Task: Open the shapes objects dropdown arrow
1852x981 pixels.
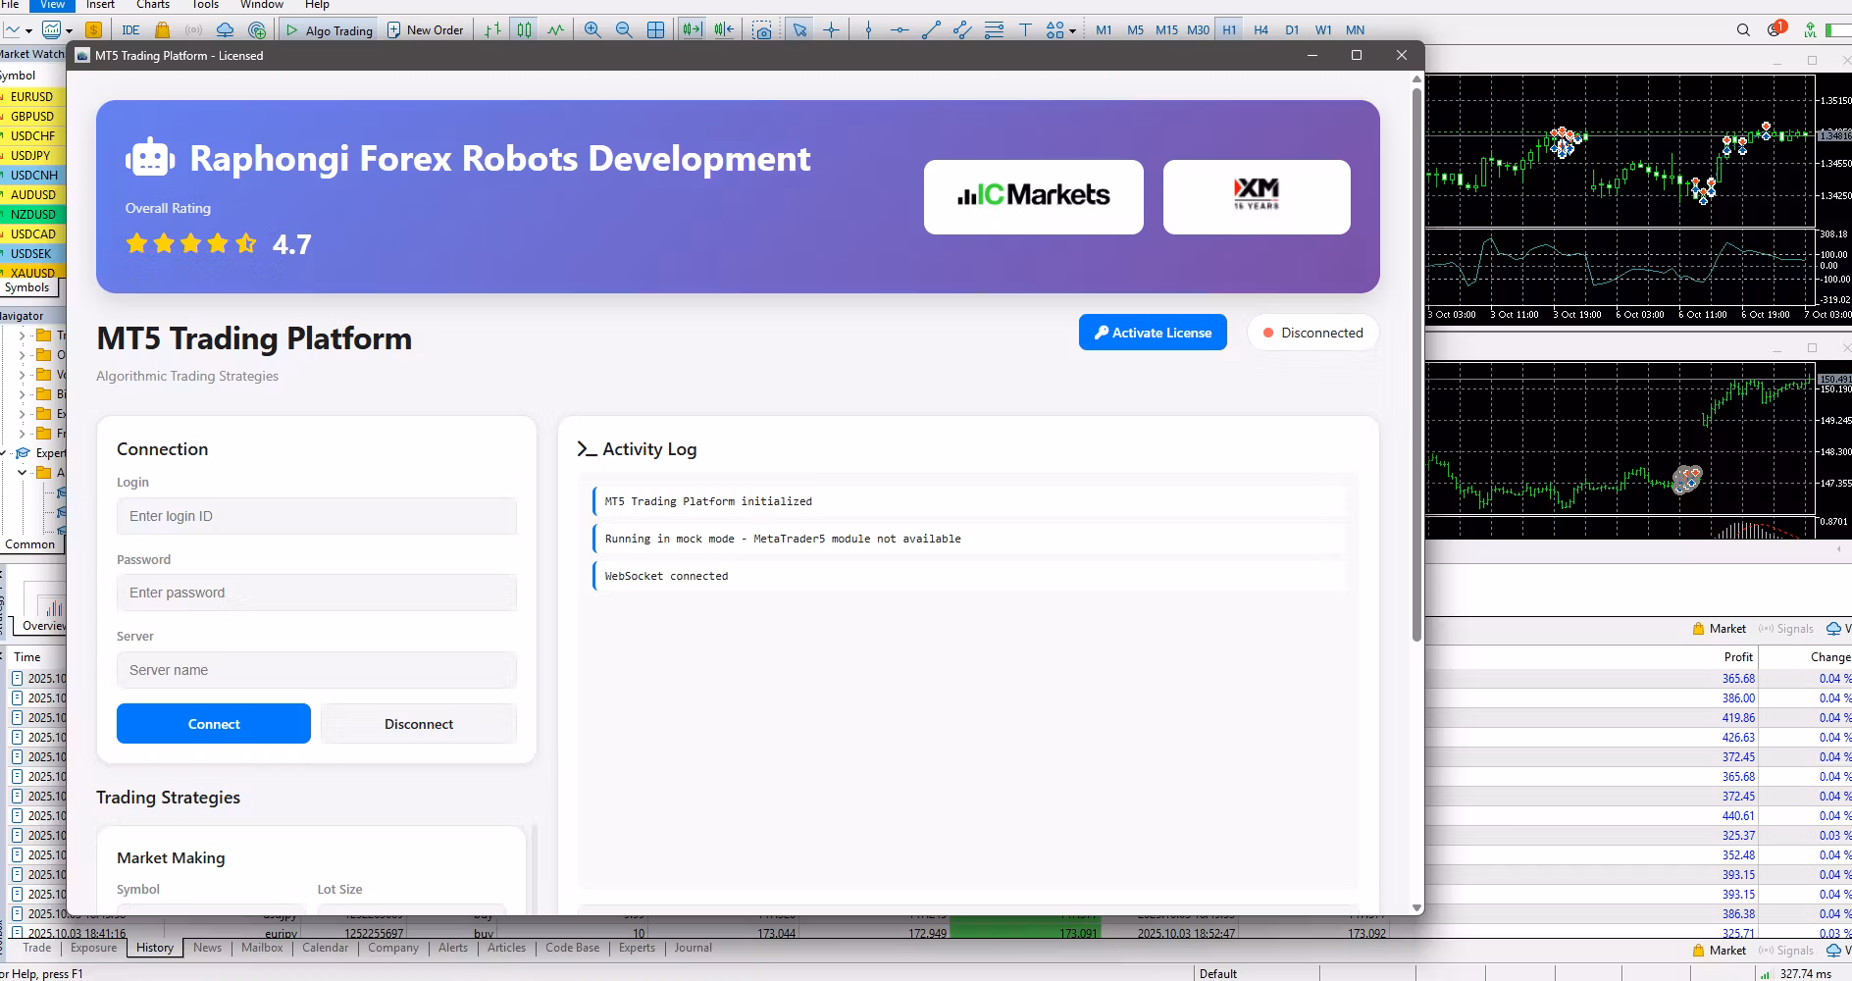Action: [1072, 31]
